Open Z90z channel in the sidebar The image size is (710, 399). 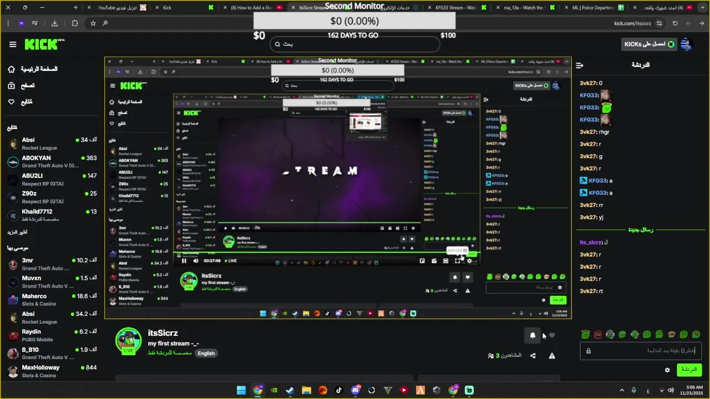(x=52, y=197)
